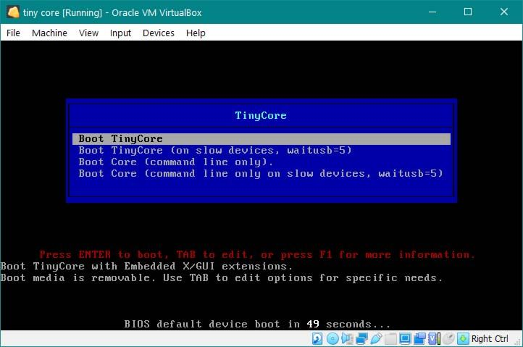The width and height of the screenshot is (523, 347).
Task: Click the window resize grip at the corner
Action: pos(518,342)
